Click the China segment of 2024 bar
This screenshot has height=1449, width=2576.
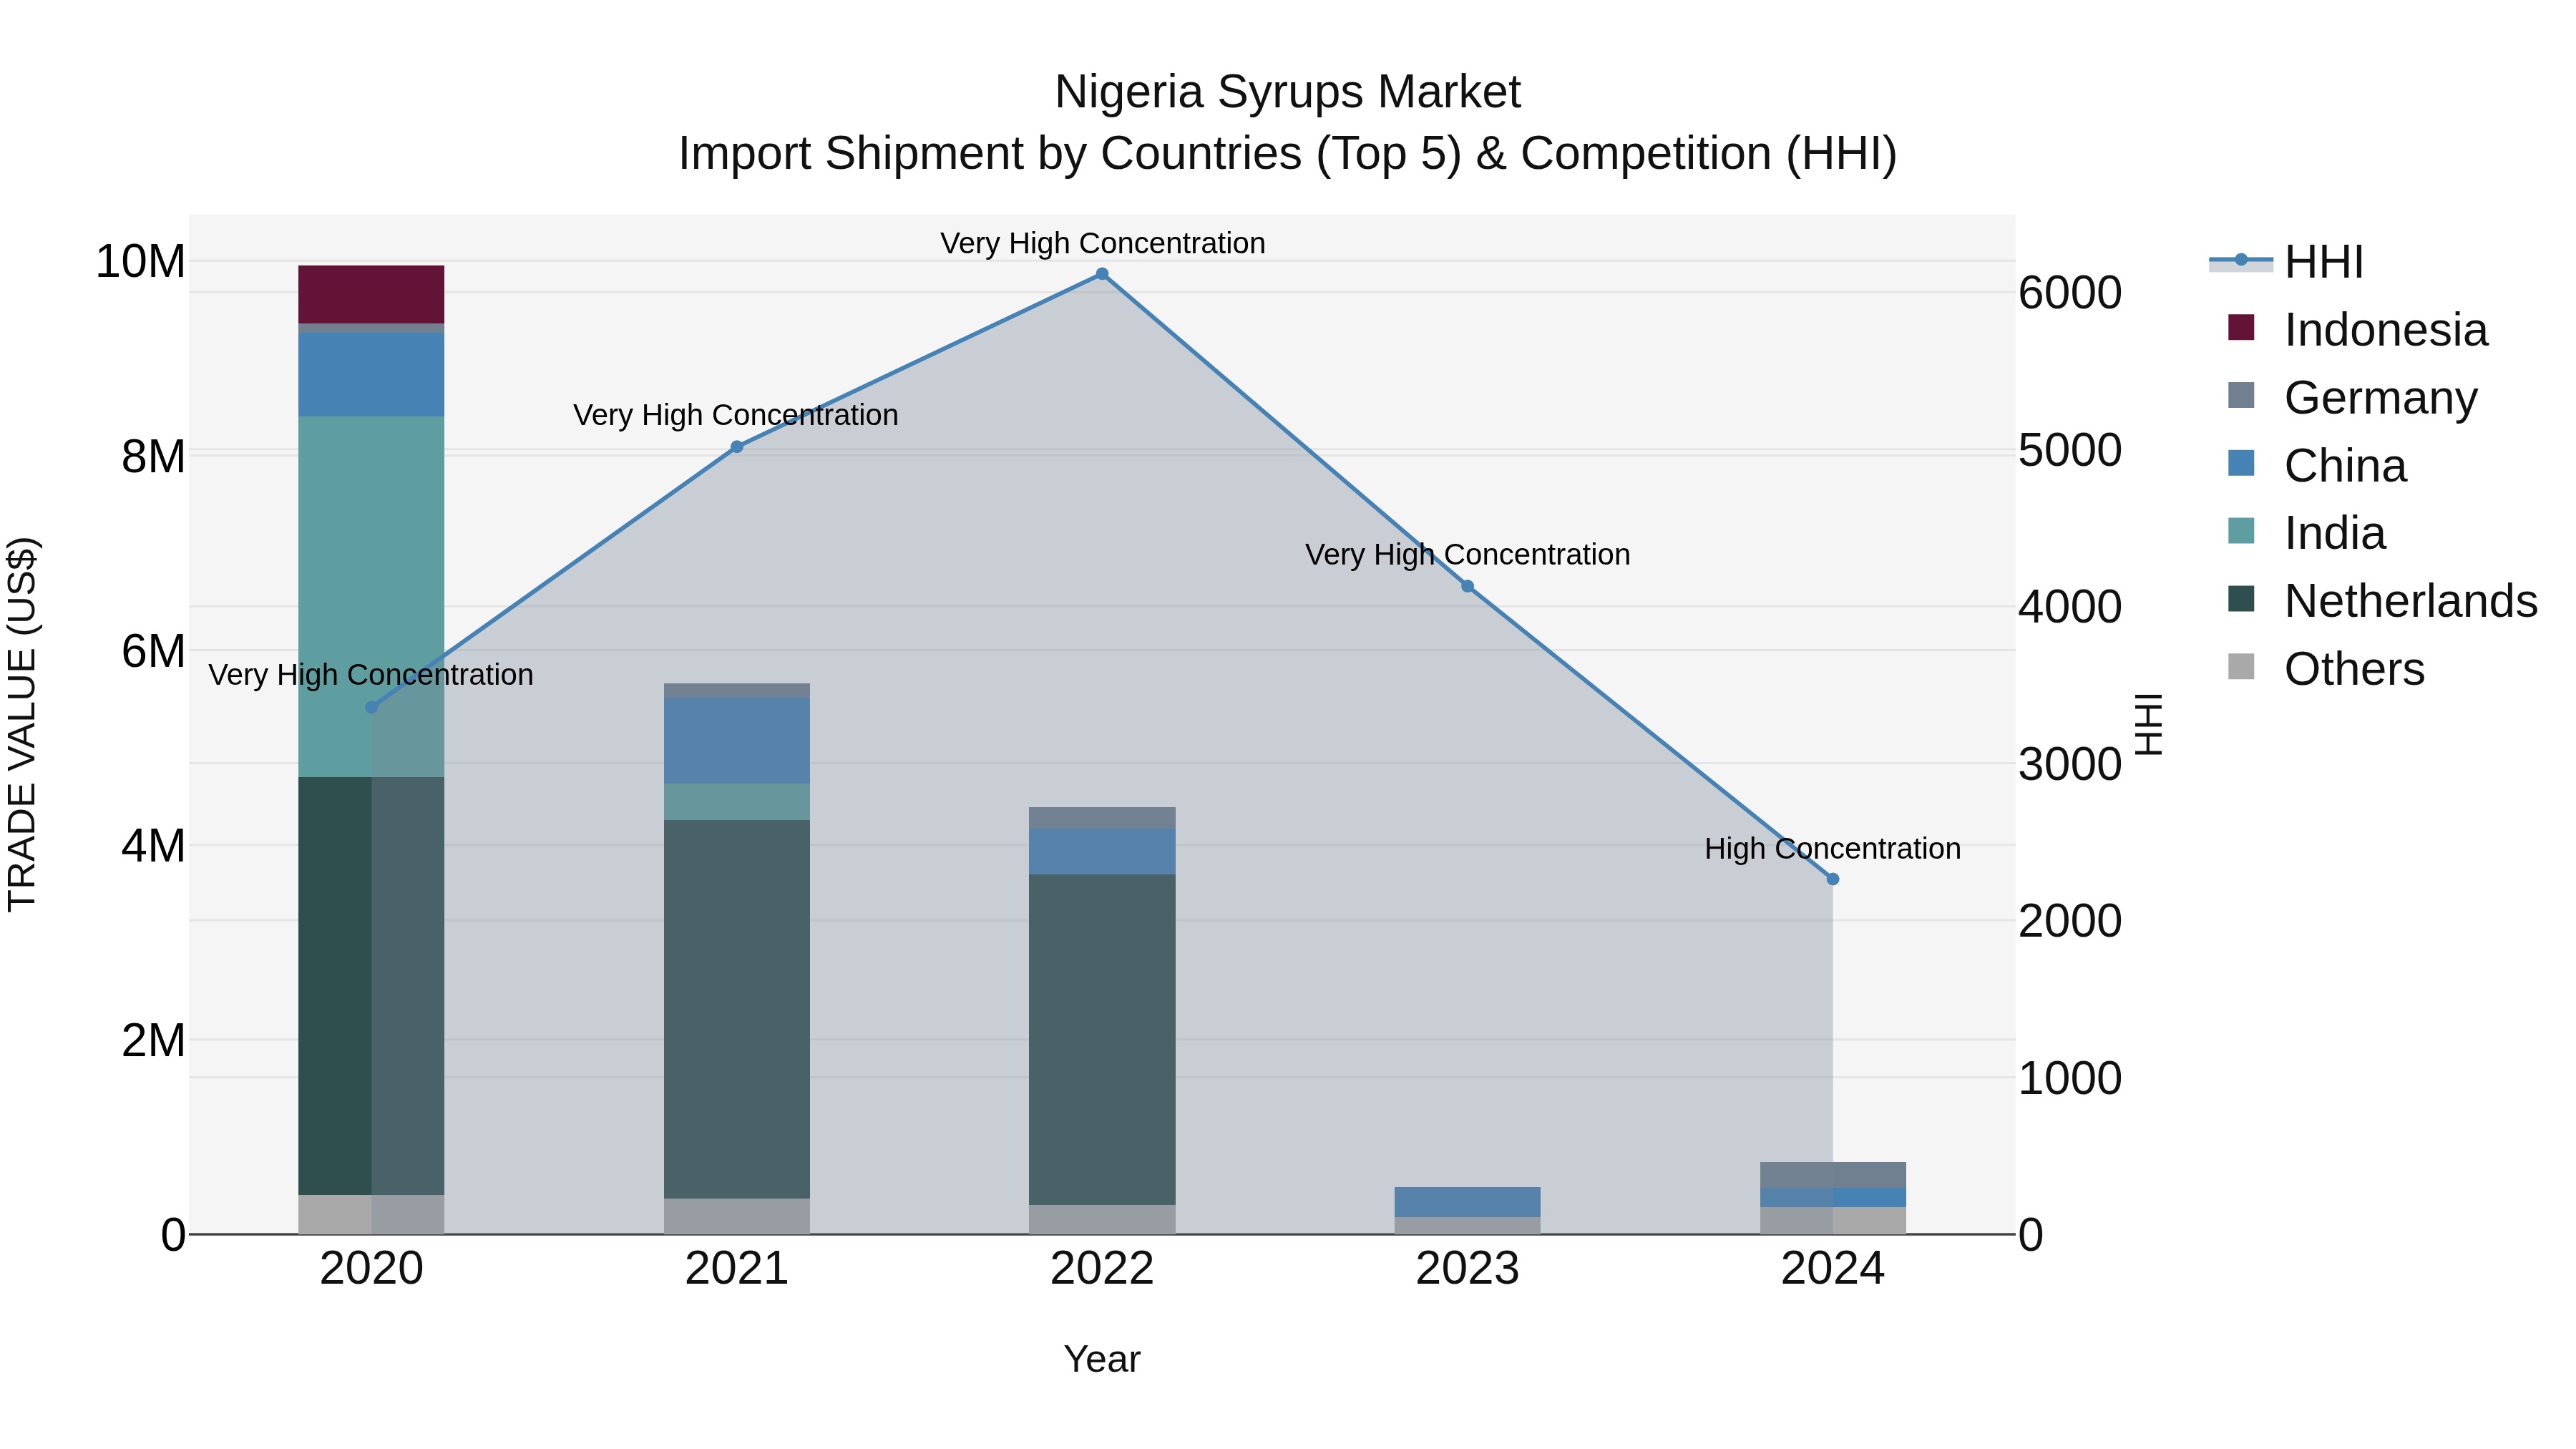pos(1833,1197)
